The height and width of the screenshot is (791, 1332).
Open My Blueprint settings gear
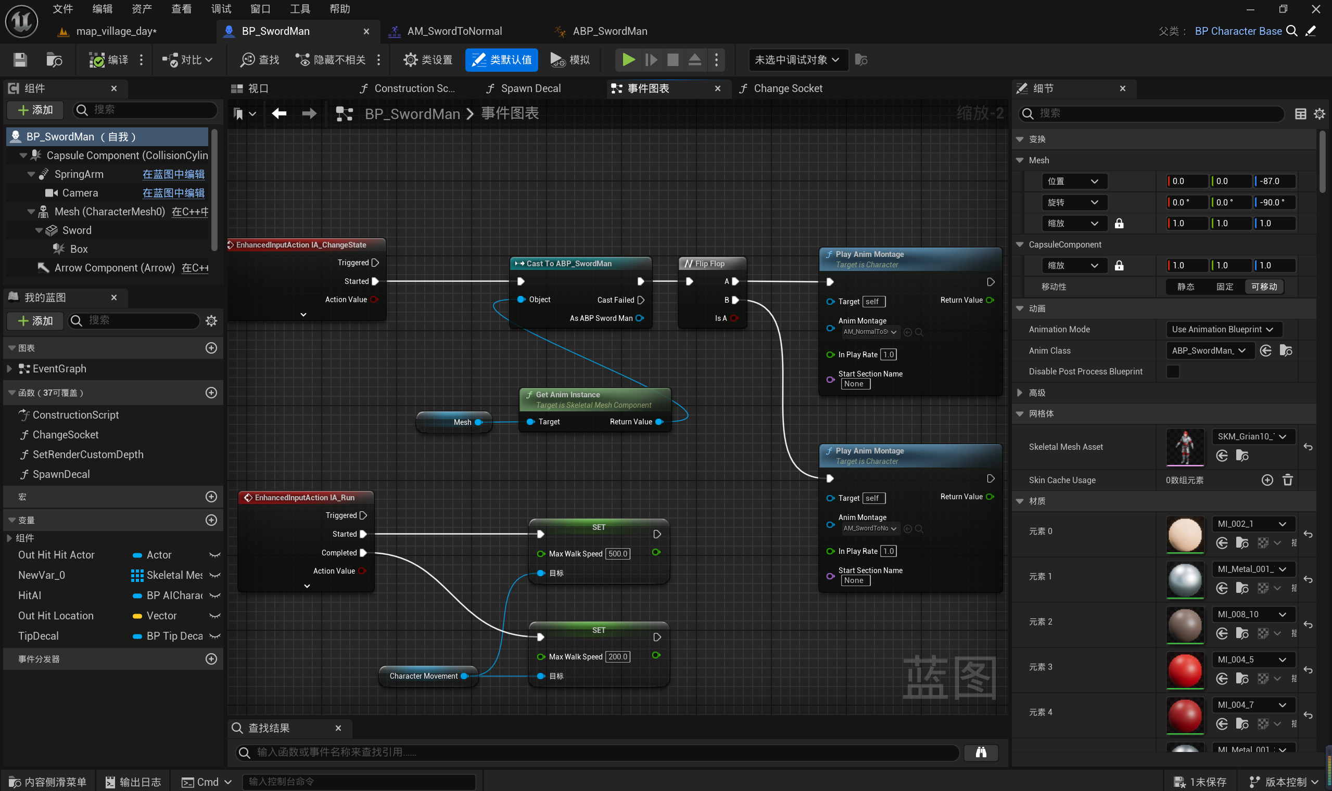(211, 320)
